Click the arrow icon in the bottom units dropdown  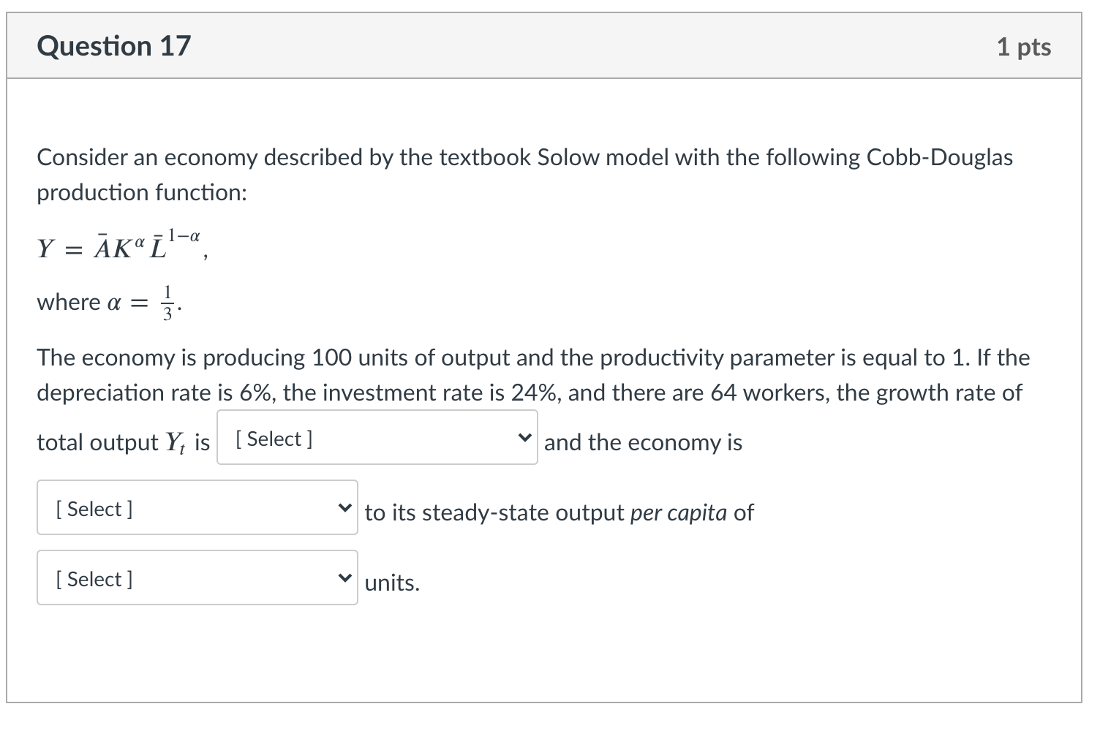point(344,577)
